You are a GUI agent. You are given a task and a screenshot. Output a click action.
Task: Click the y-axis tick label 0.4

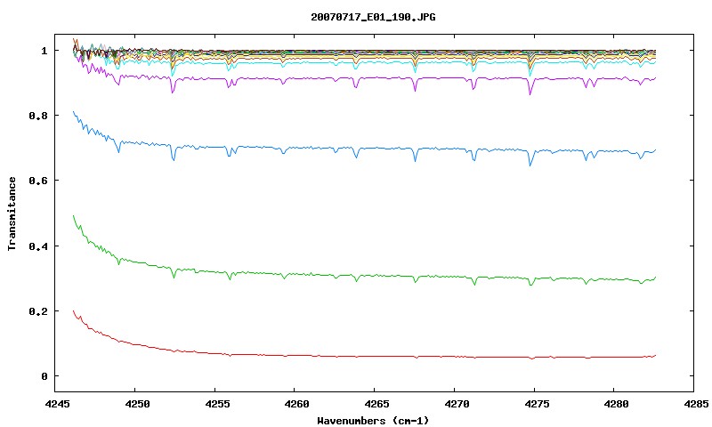coord(38,246)
